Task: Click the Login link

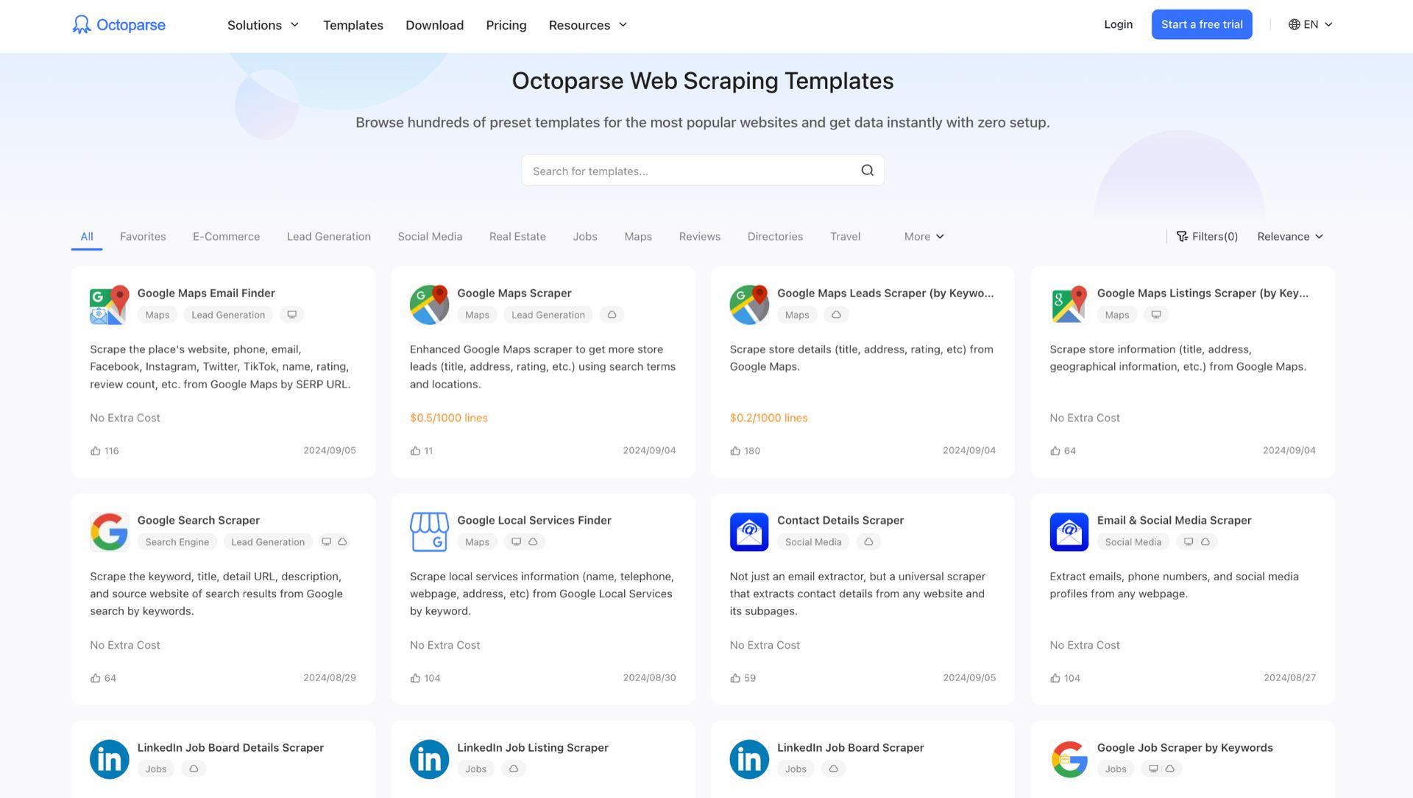Action: click(x=1118, y=24)
